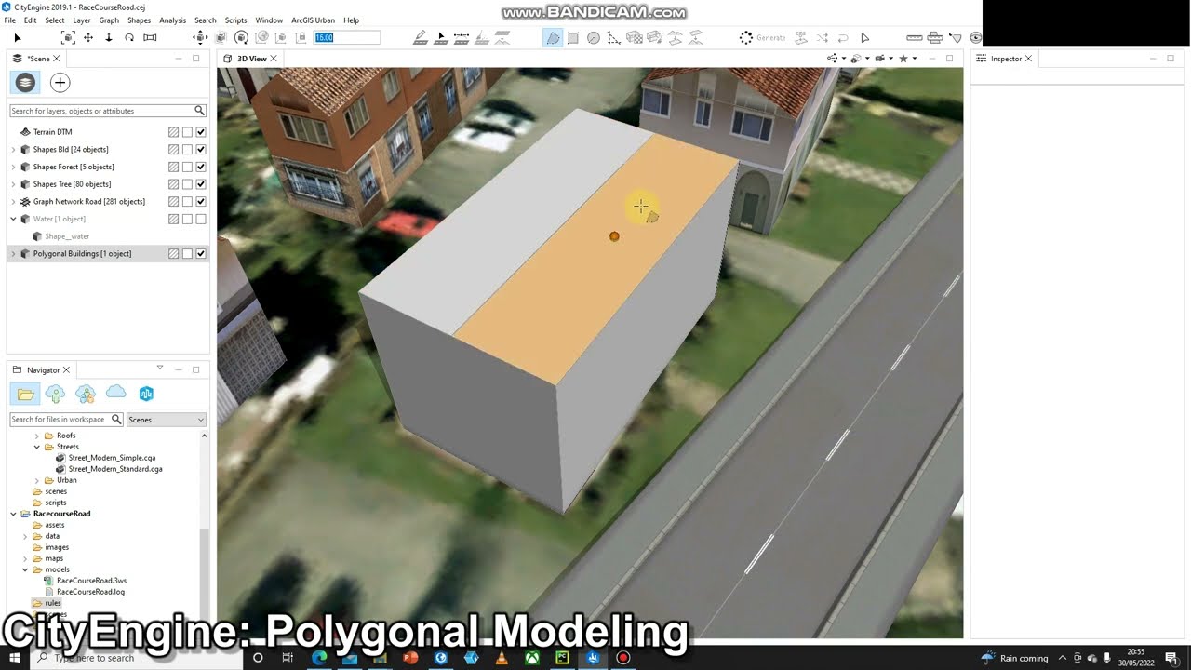Toggle the middle lock checkbox for Terrain DTM
The height and width of the screenshot is (670, 1191).
pos(187,132)
